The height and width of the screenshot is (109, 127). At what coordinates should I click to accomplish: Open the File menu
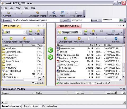pos(5,8)
